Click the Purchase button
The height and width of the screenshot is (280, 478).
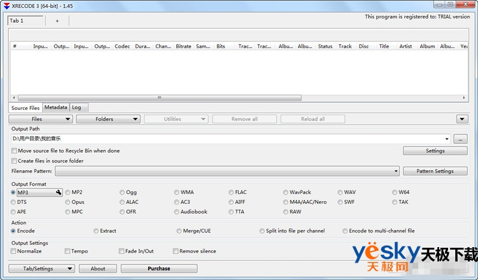pos(159,269)
